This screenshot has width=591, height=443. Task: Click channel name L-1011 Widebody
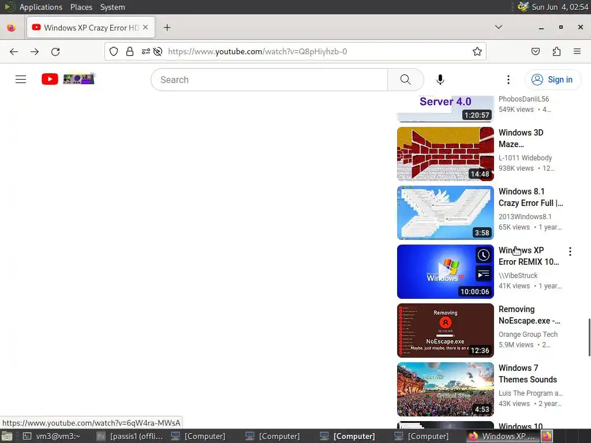pos(525,158)
